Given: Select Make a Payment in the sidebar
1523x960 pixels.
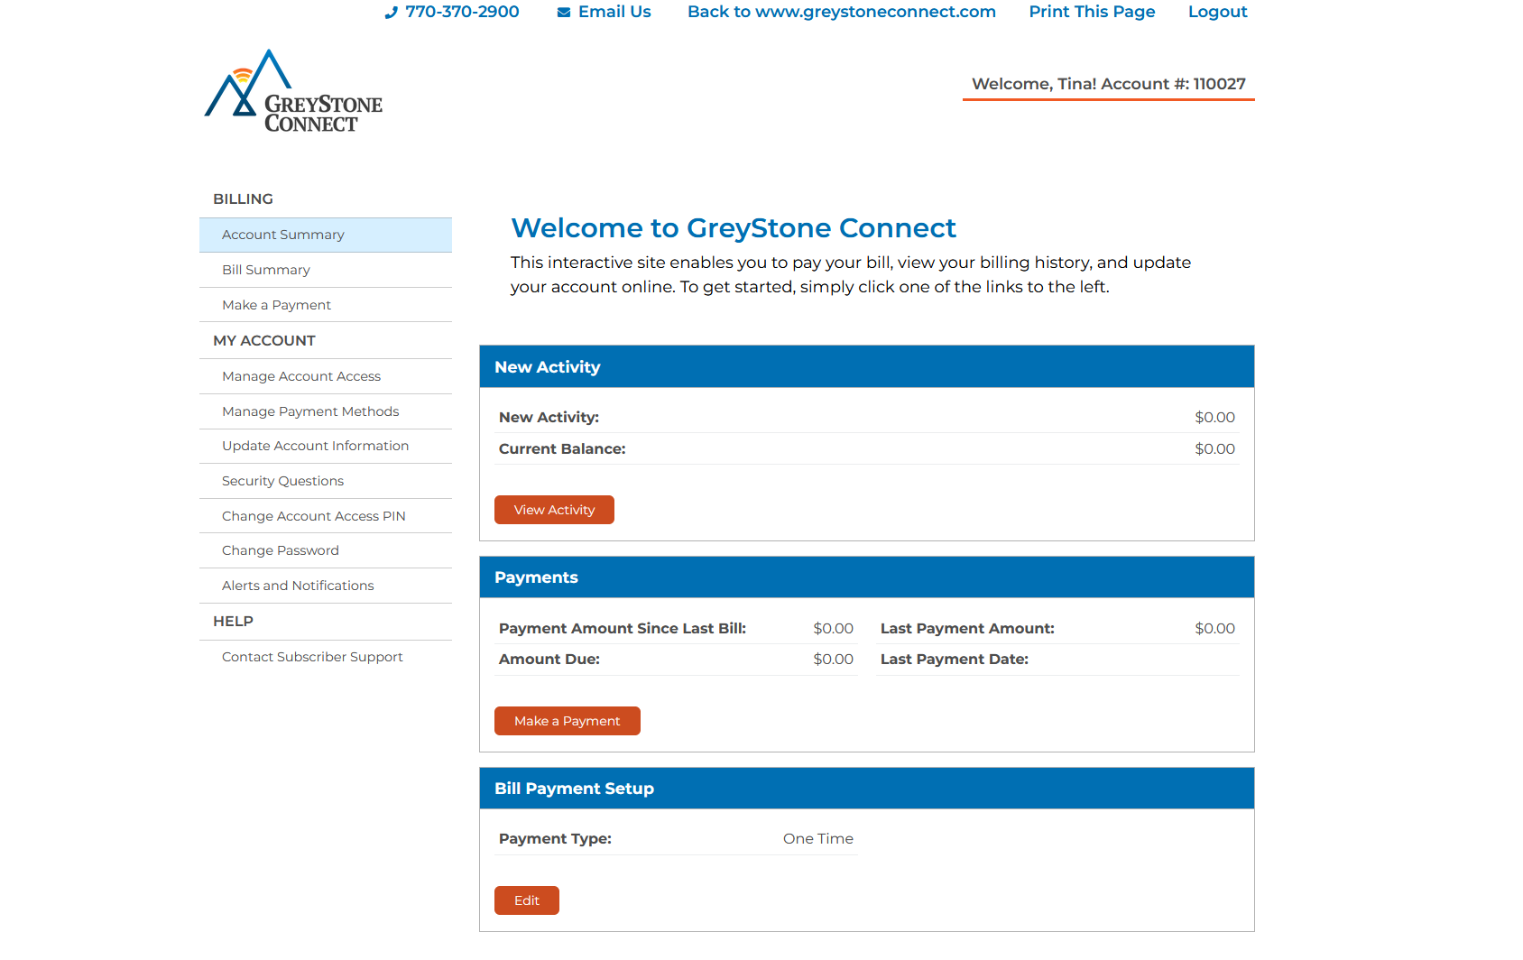Looking at the screenshot, I should (x=326, y=305).
